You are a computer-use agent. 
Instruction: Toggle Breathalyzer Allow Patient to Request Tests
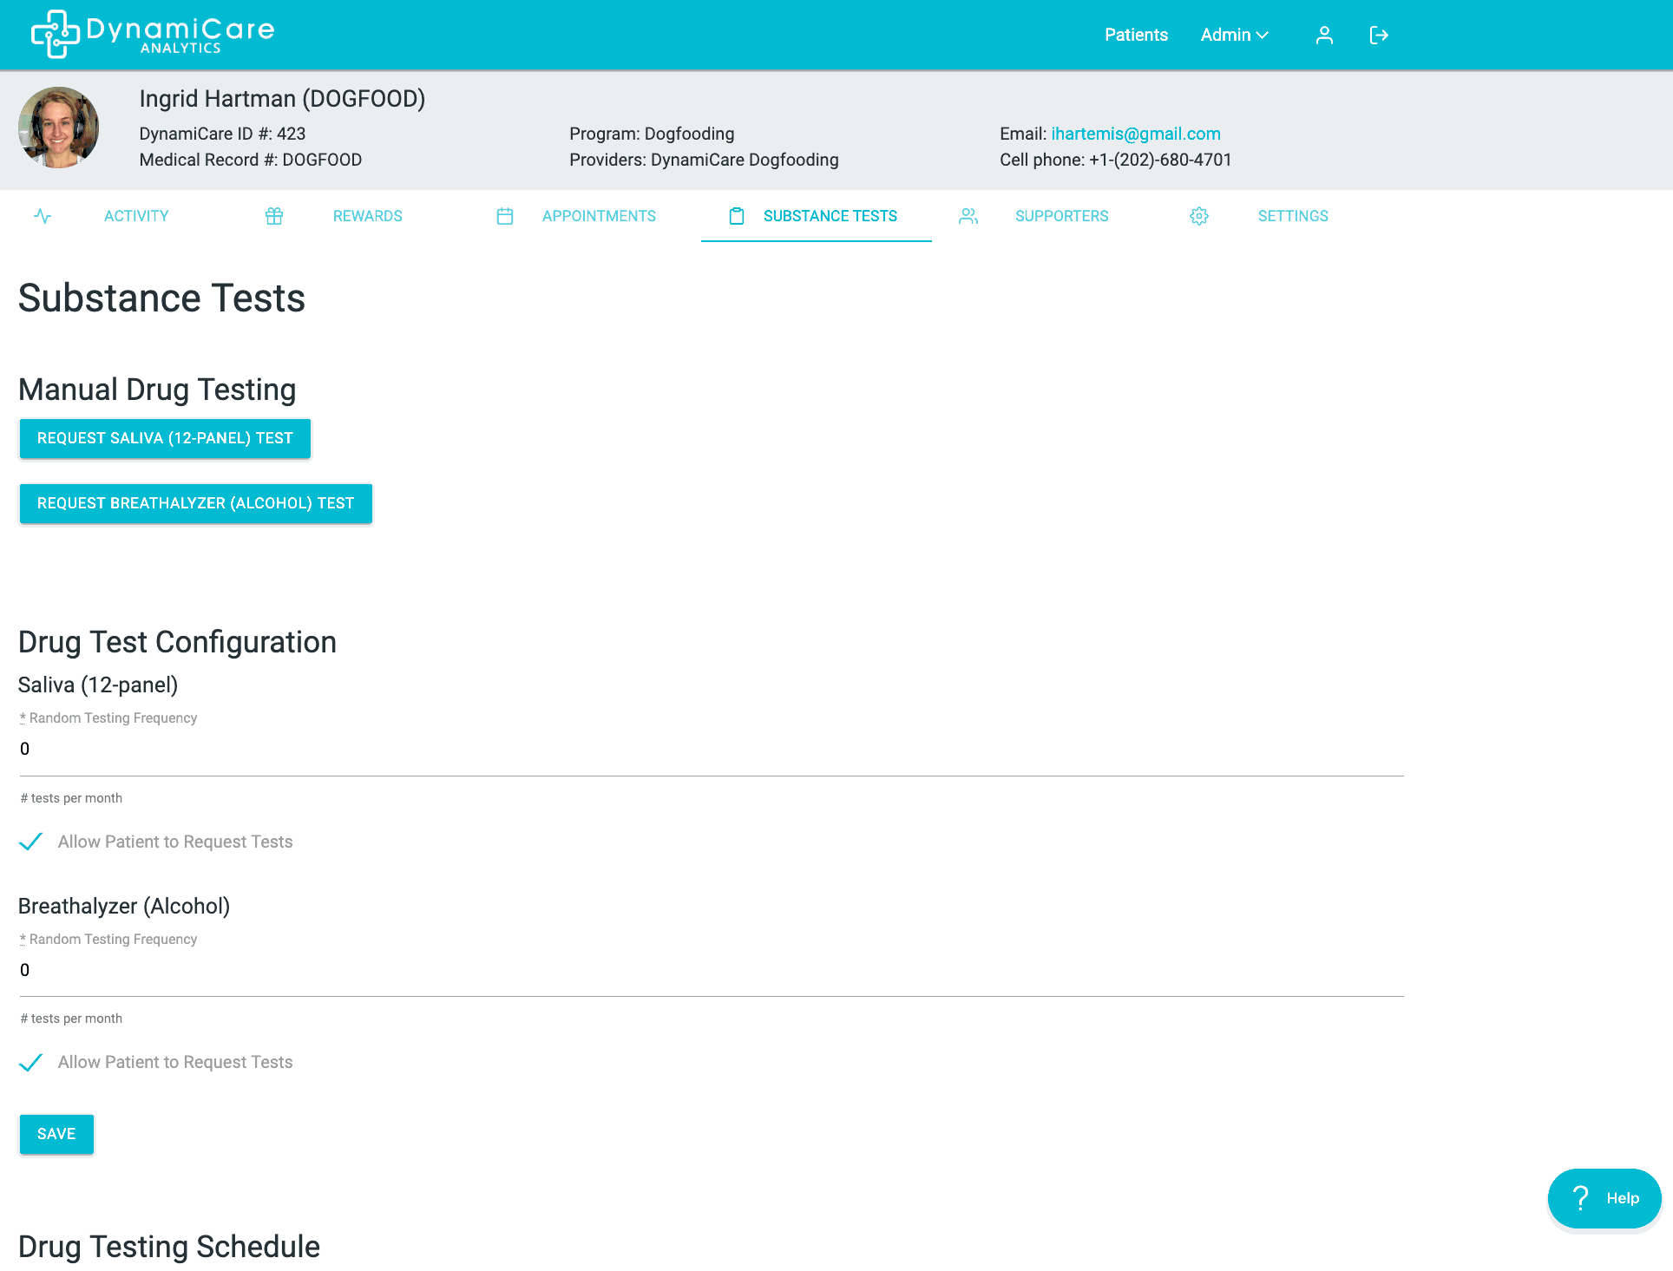click(30, 1062)
